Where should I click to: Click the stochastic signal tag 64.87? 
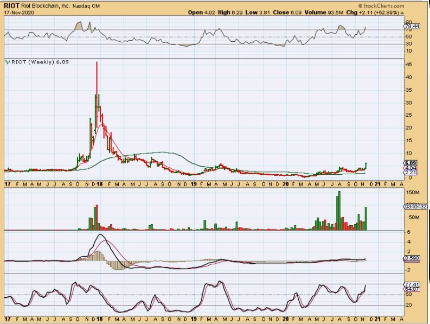412,289
